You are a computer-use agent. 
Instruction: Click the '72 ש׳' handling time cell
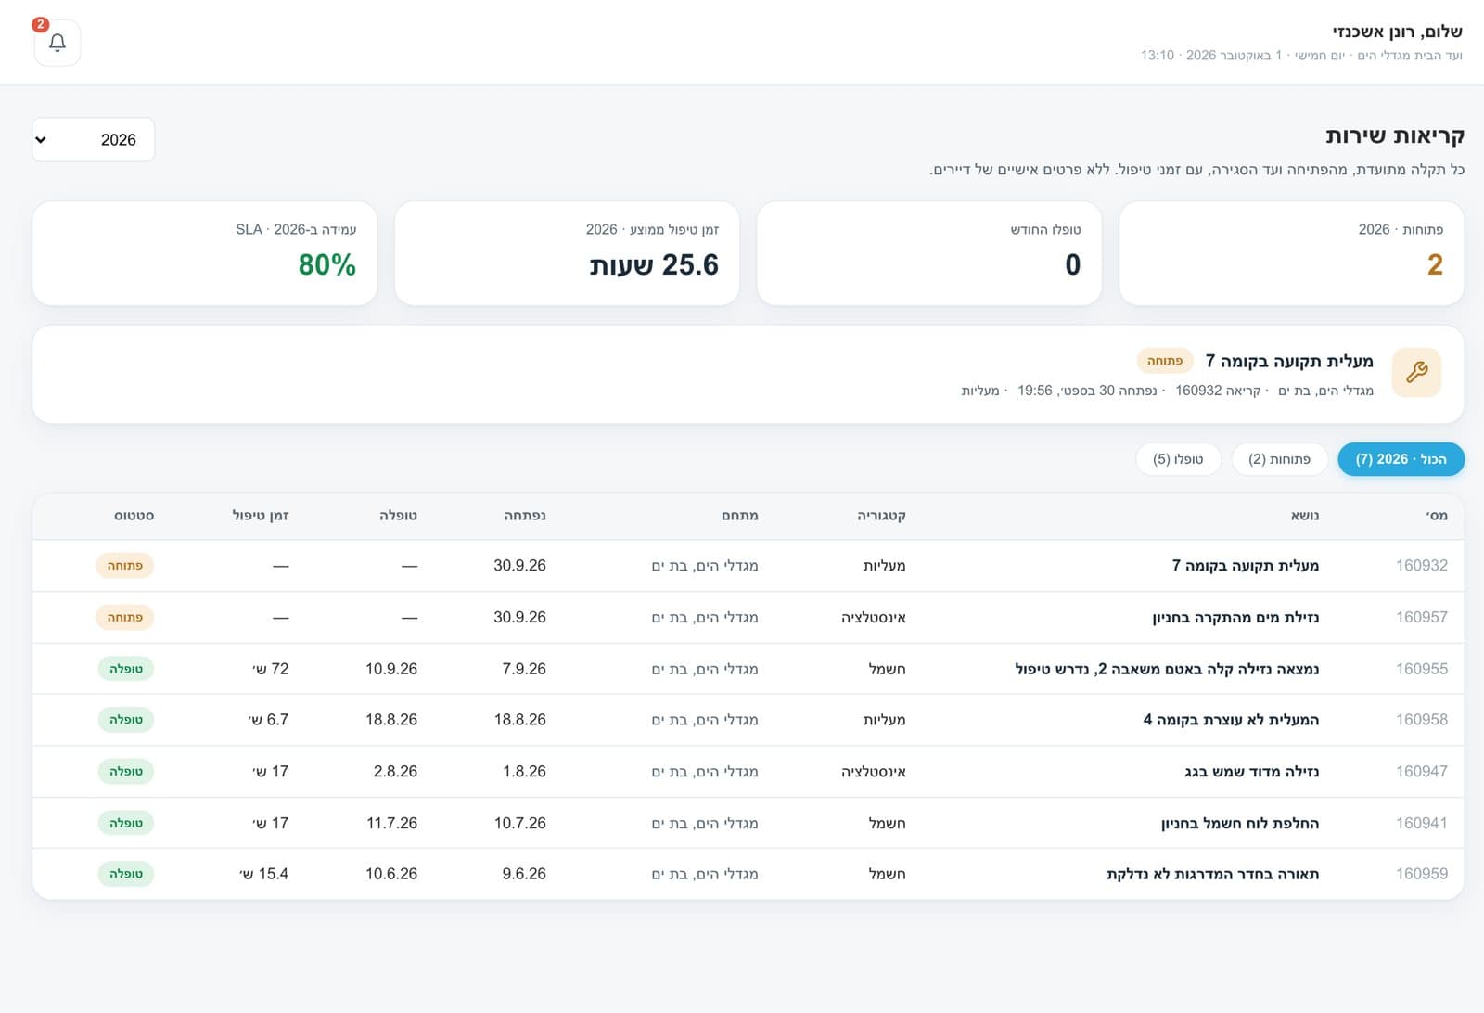[x=271, y=669]
